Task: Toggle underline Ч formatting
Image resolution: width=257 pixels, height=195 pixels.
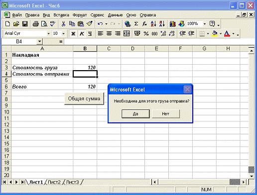Action: pyautogui.click(x=90, y=33)
